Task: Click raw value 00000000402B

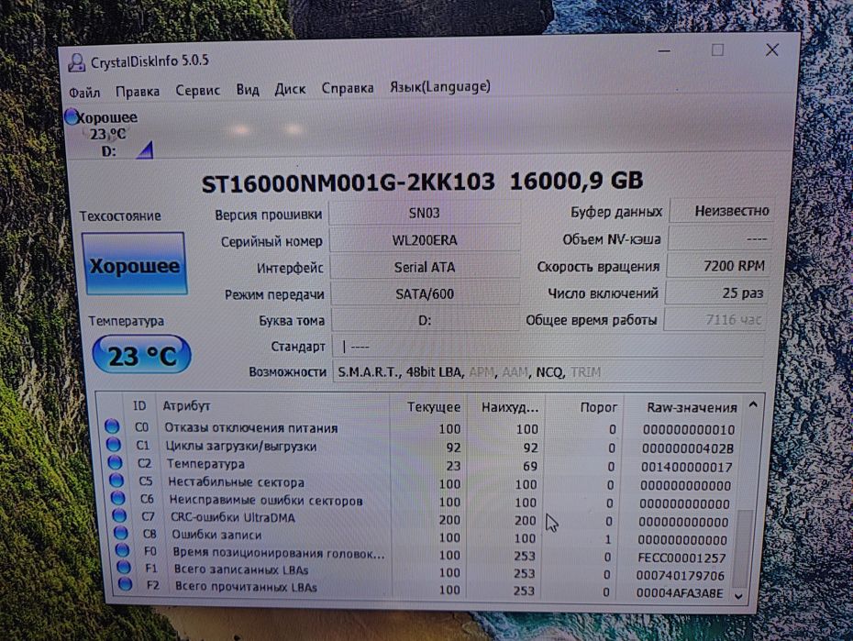Action: 688,448
